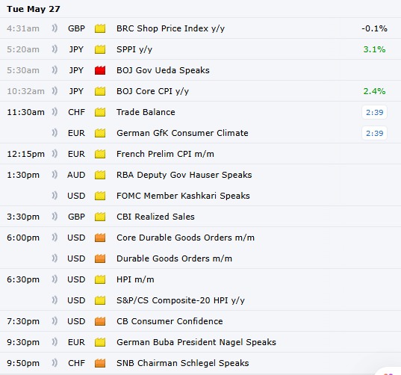Click the yellow impact icon for Trade Balance
Viewport: 401px width, 375px height.
click(100, 112)
